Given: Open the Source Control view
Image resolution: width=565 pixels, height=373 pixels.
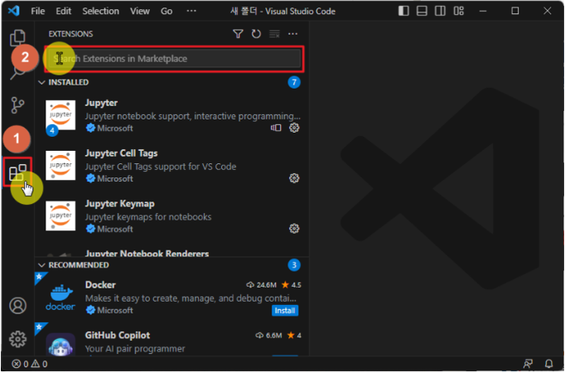Looking at the screenshot, I should tap(17, 105).
